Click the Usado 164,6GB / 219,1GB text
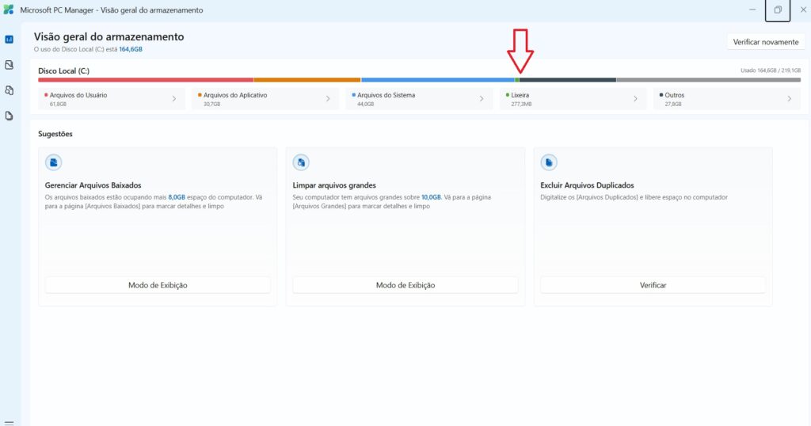 tap(771, 70)
